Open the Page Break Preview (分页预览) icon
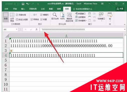This screenshot has width=127, height=92. (x=12, y=15)
